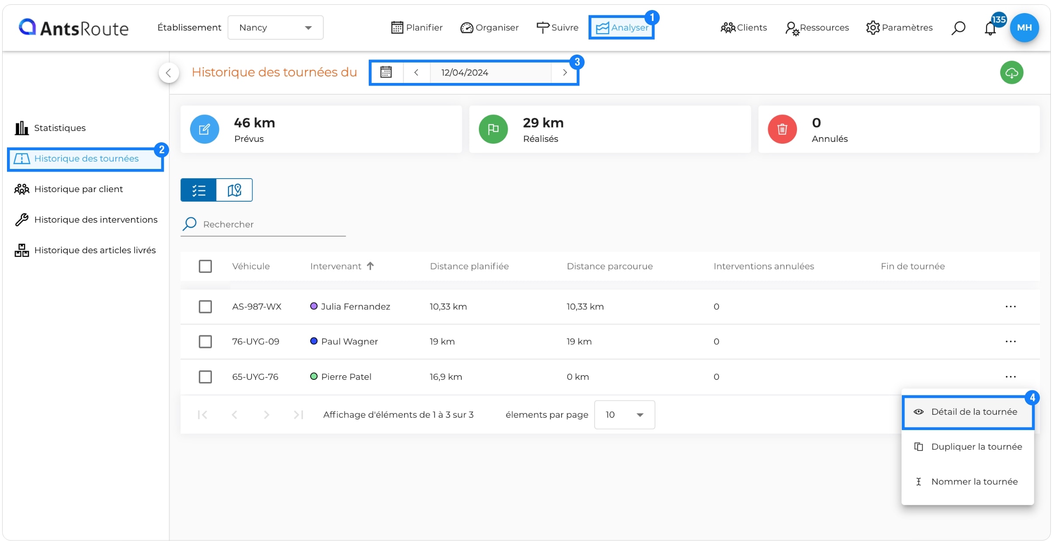Open Historique des articles livrés

point(85,250)
